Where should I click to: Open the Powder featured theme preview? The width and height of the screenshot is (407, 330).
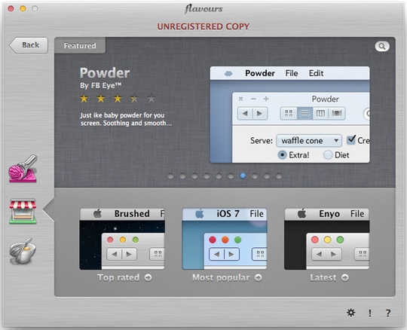pyautogui.click(x=289, y=115)
